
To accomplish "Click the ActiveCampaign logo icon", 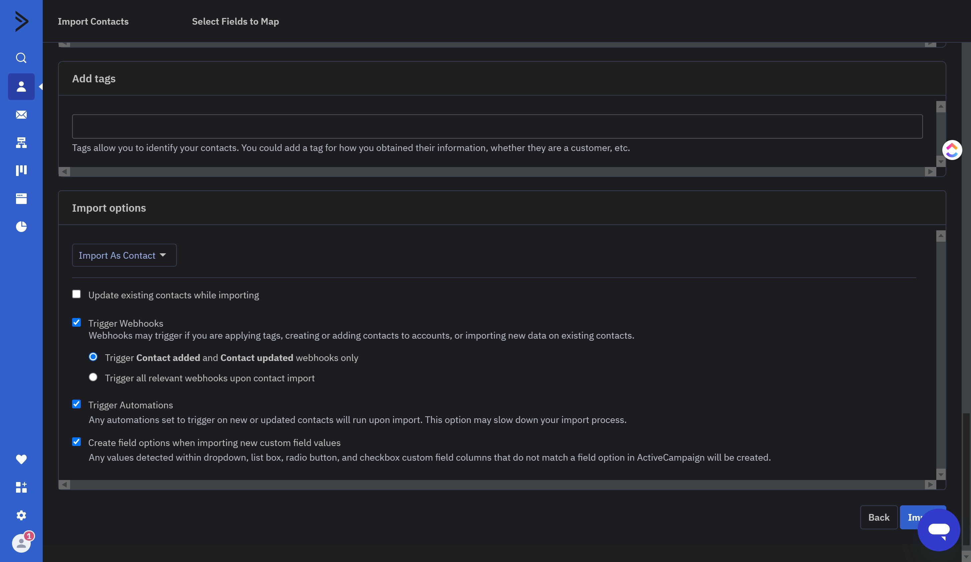I will pos(21,21).
